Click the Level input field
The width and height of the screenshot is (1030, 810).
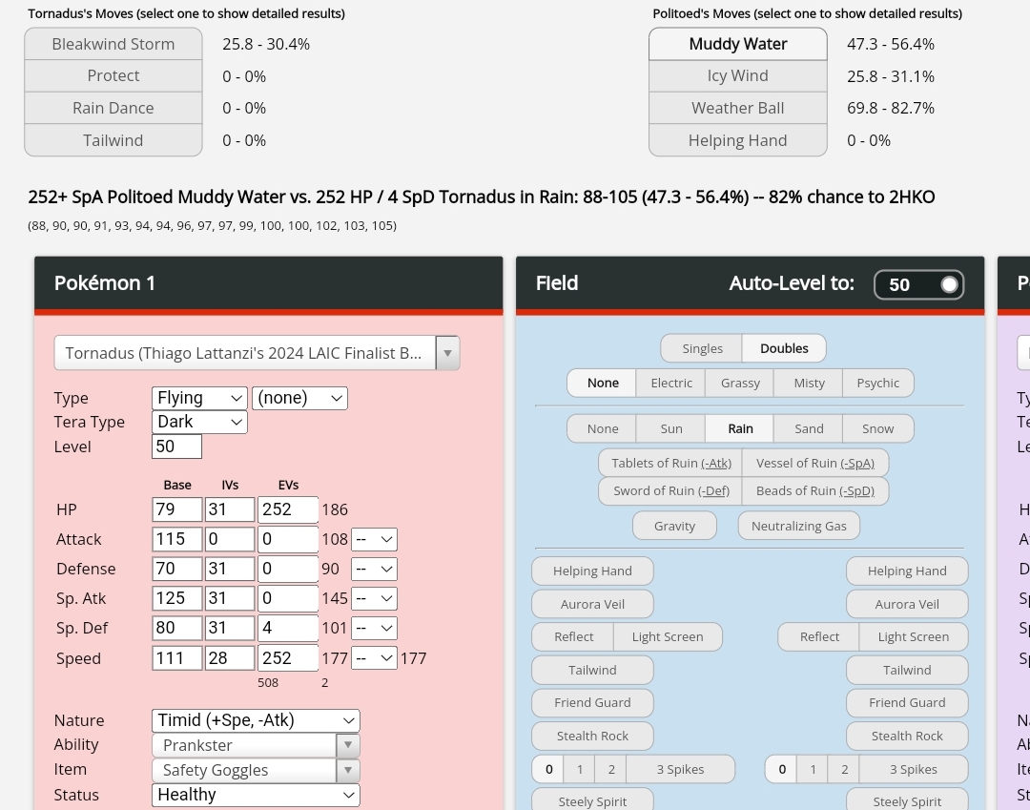(176, 447)
